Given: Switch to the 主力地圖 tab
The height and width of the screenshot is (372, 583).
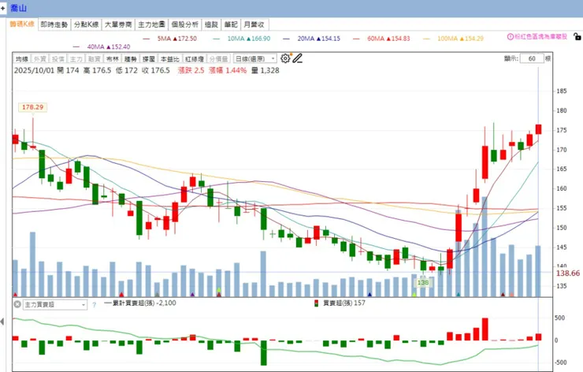Looking at the screenshot, I should (x=151, y=24).
